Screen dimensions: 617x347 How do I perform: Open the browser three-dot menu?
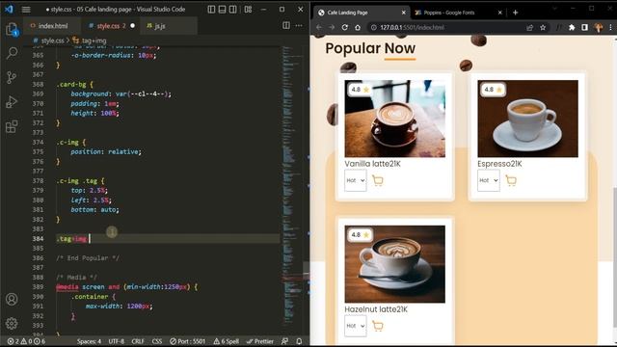click(x=610, y=28)
